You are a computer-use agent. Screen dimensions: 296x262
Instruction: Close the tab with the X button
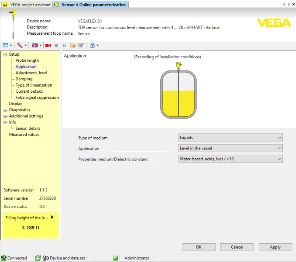[x=294, y=4]
